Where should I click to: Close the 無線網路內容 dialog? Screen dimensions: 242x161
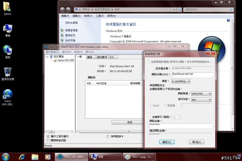(x=211, y=53)
